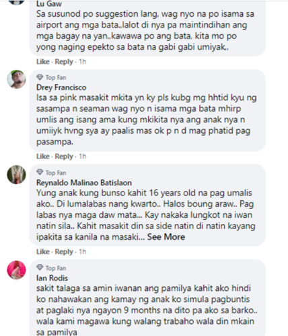Open Lu Gaw's profile name link
Image resolution: width=288 pixels, height=336 pixels.
[x=49, y=4]
